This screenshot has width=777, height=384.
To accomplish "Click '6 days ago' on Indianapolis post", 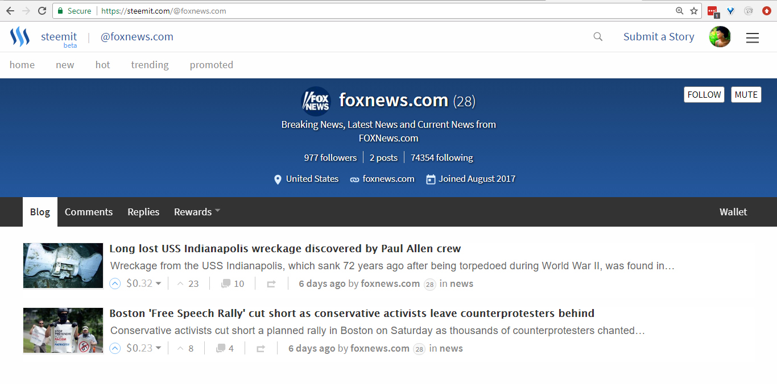I will (x=322, y=283).
